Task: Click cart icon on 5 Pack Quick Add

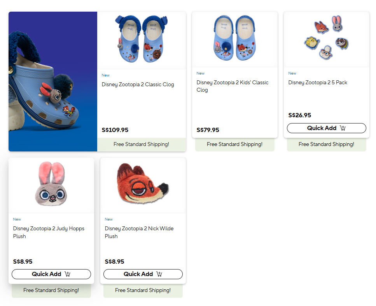Action: tap(343, 128)
